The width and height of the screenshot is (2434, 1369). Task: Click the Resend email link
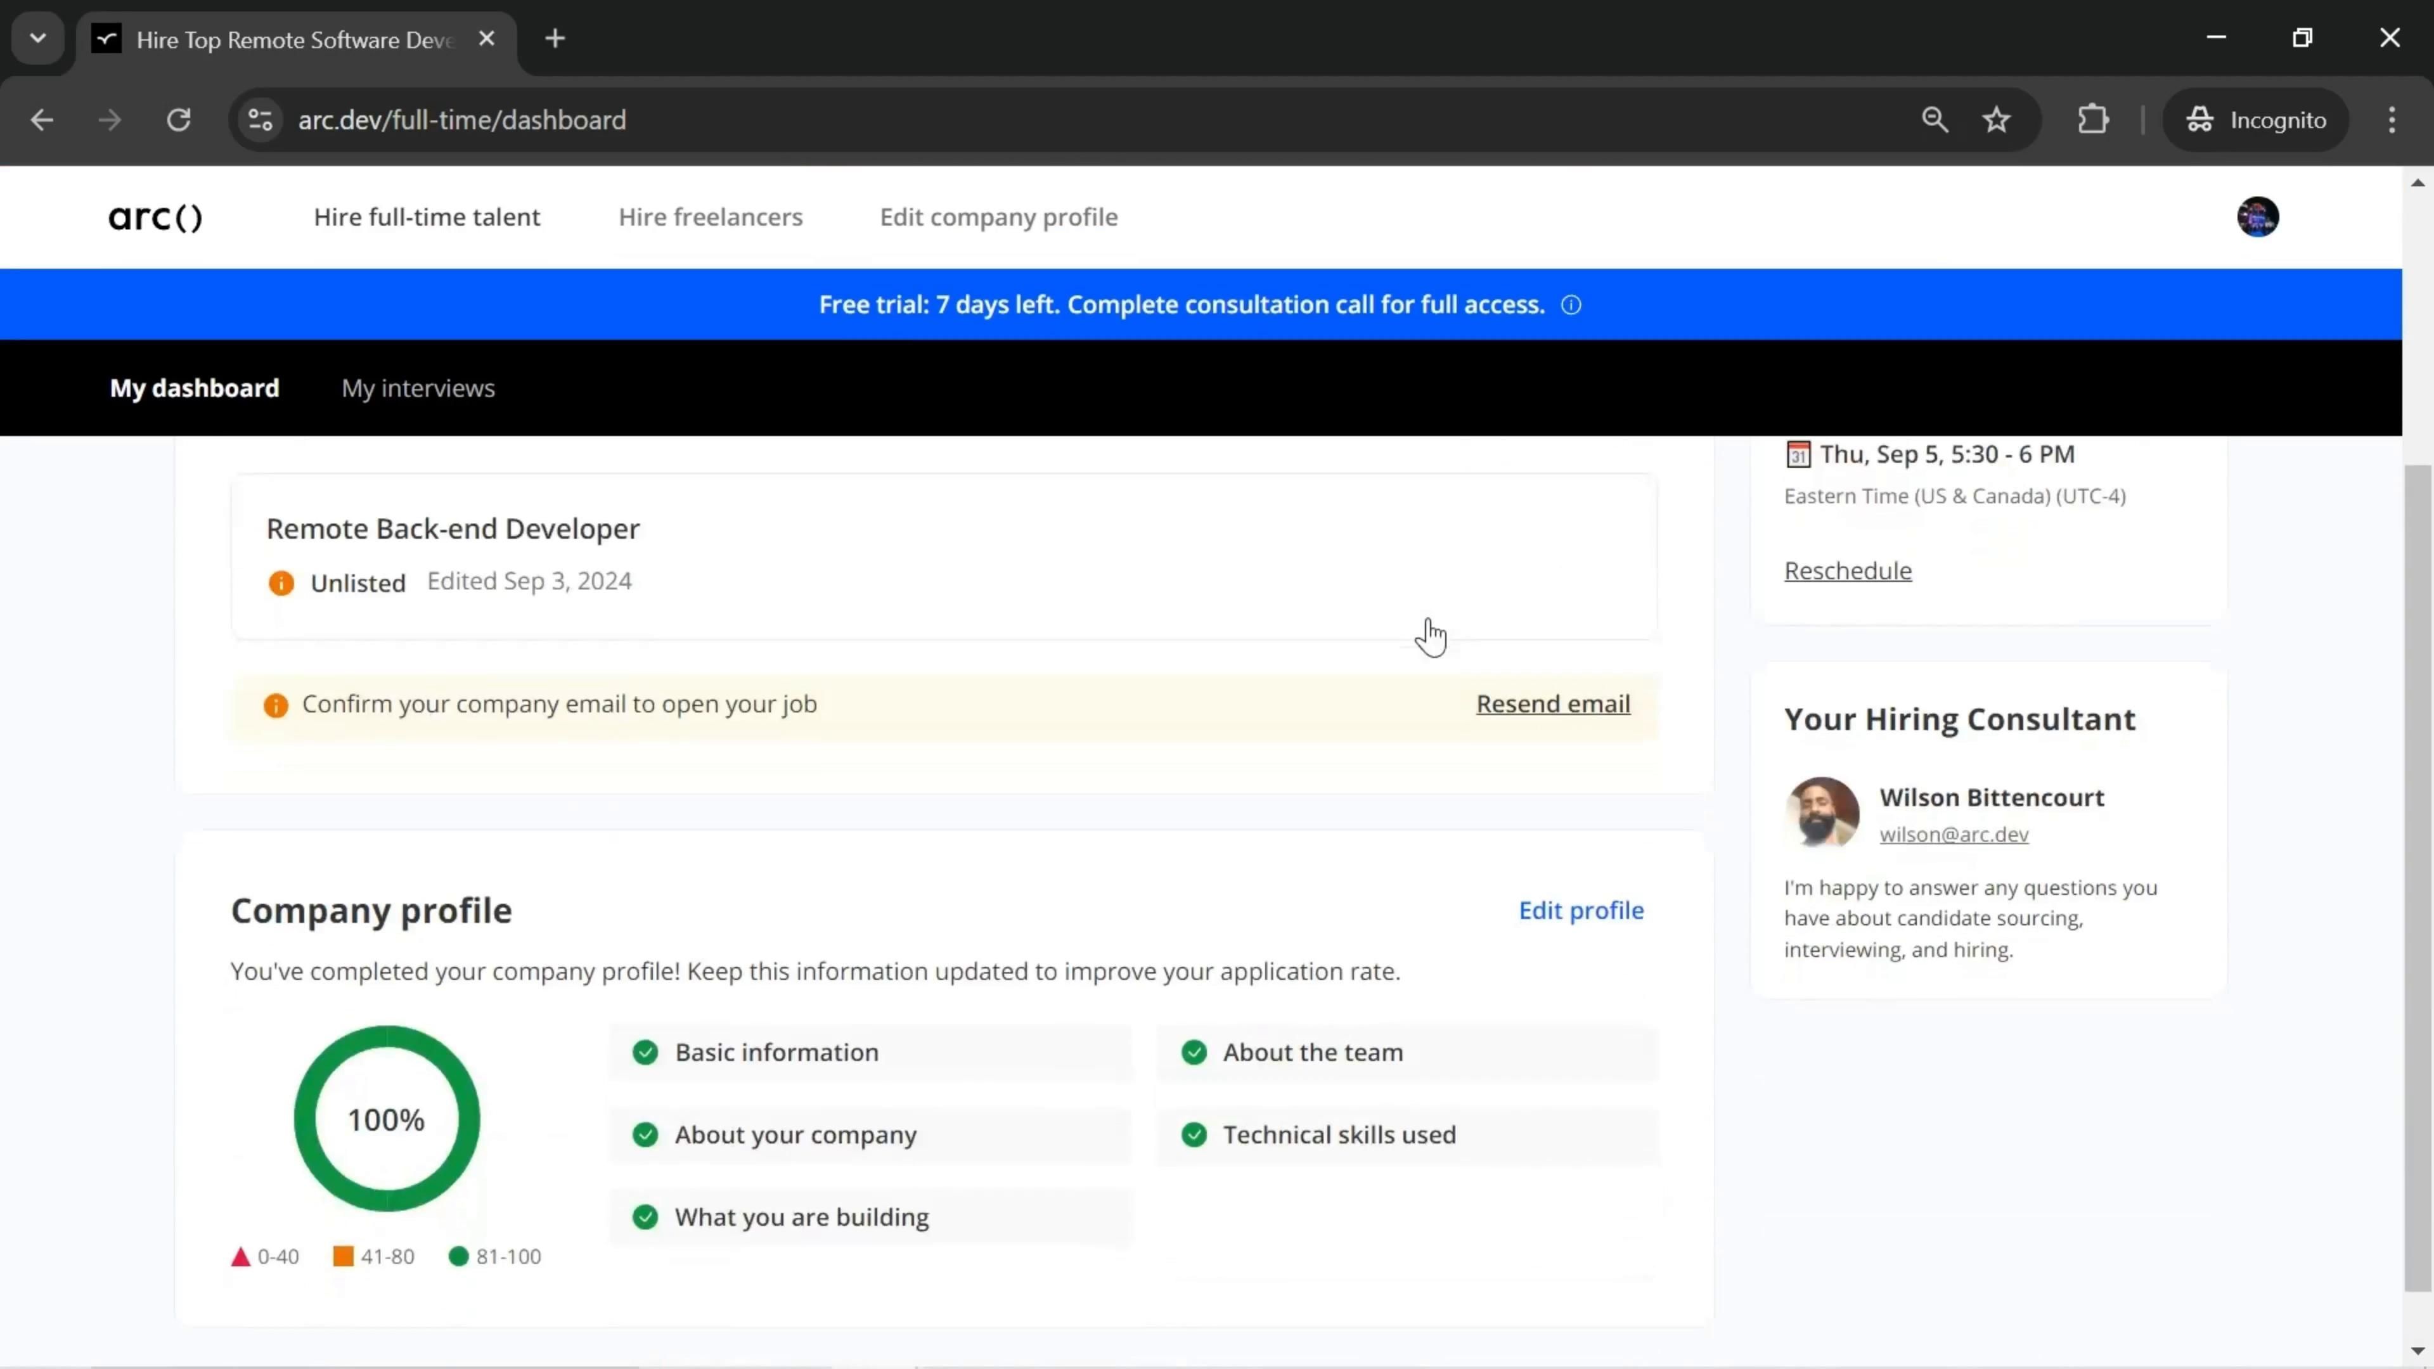pos(1552,704)
